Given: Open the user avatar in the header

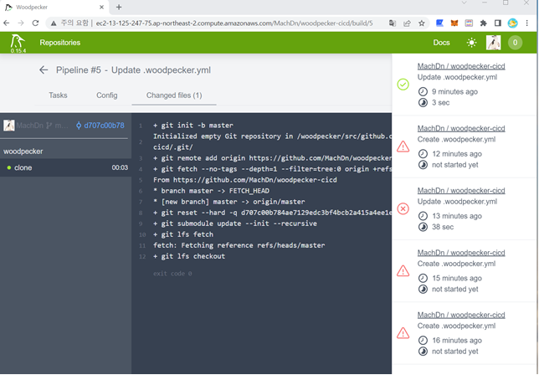Looking at the screenshot, I should pos(493,43).
